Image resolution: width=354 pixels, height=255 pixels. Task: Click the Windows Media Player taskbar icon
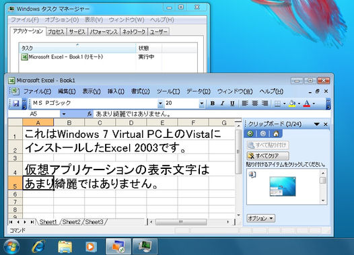point(91,247)
